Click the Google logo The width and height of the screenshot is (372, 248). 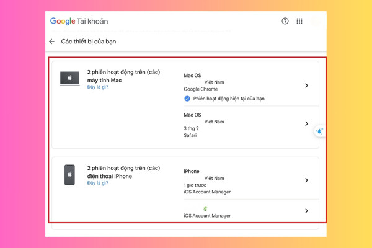click(63, 21)
